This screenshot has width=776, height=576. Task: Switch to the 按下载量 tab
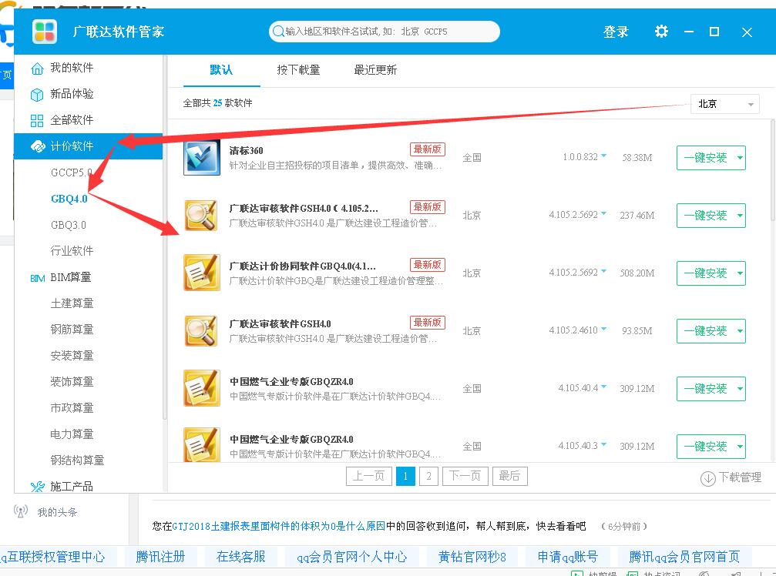tap(298, 70)
